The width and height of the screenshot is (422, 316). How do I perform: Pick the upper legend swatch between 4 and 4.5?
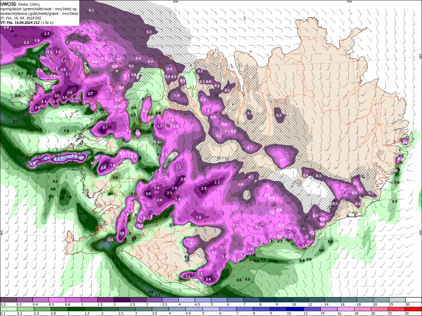(187, 300)
